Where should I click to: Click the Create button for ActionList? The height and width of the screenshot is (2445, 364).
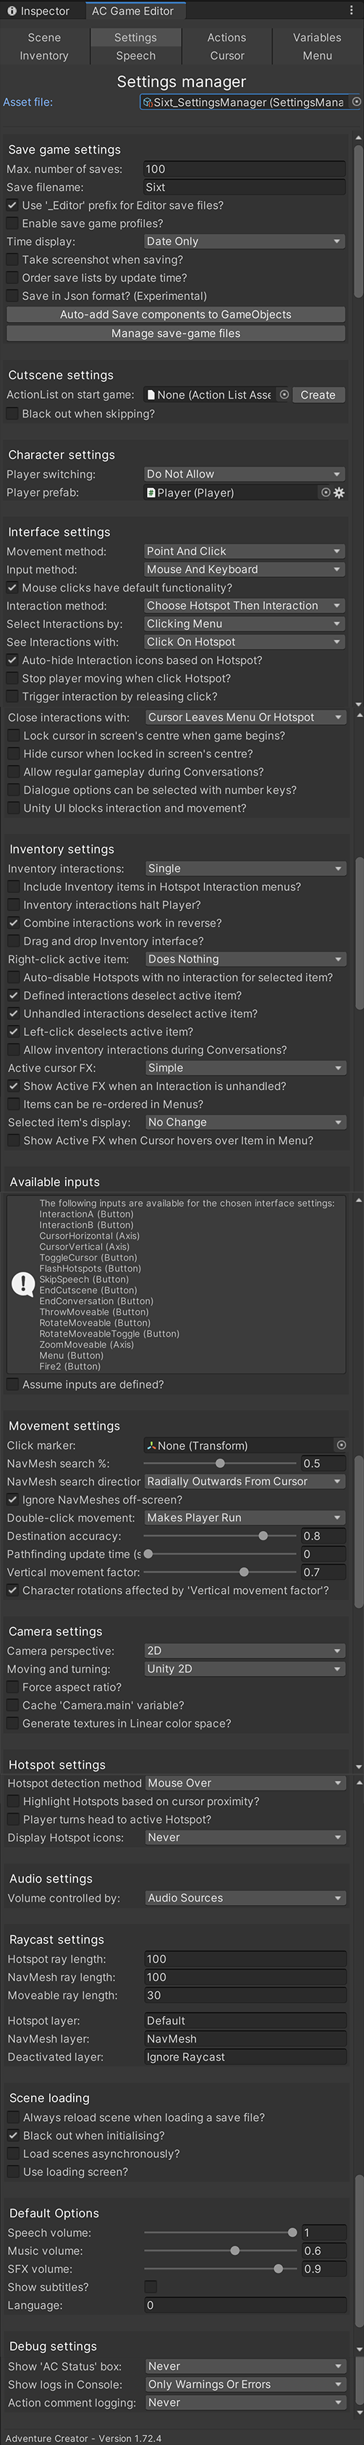pos(318,395)
